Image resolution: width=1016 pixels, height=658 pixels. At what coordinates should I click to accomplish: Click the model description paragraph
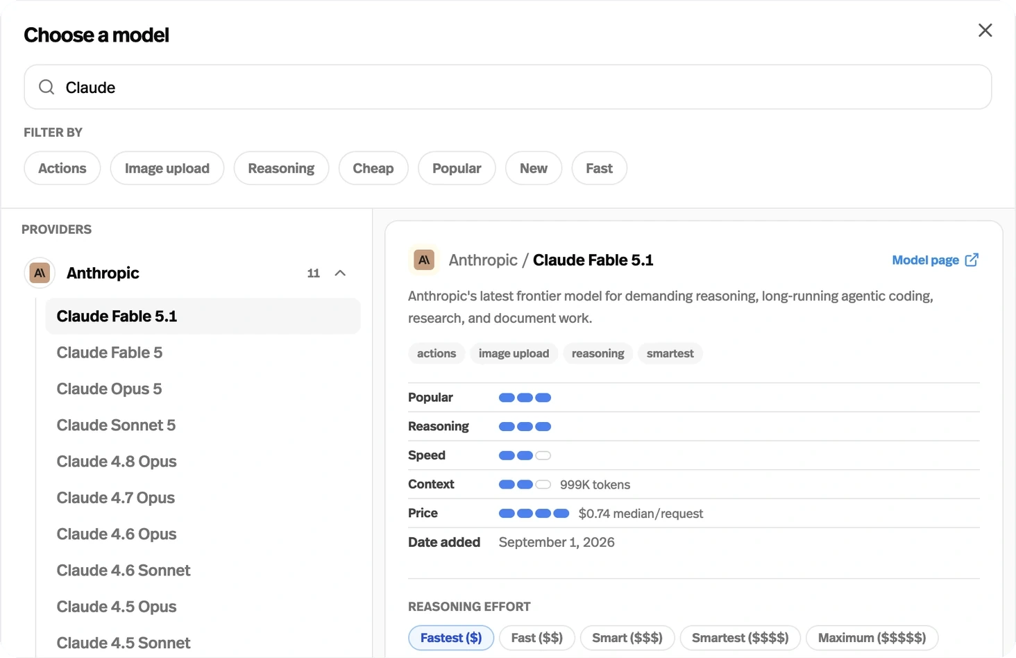click(x=670, y=307)
